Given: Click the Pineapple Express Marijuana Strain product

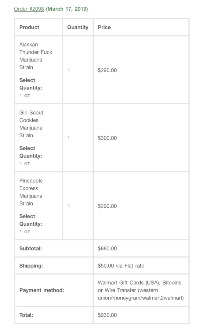Looking at the screenshot, I should coord(31,192).
